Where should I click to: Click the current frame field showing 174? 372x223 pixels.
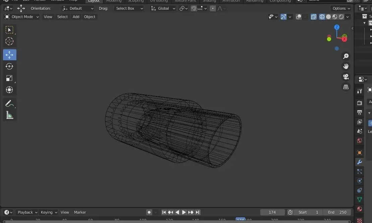(x=272, y=212)
